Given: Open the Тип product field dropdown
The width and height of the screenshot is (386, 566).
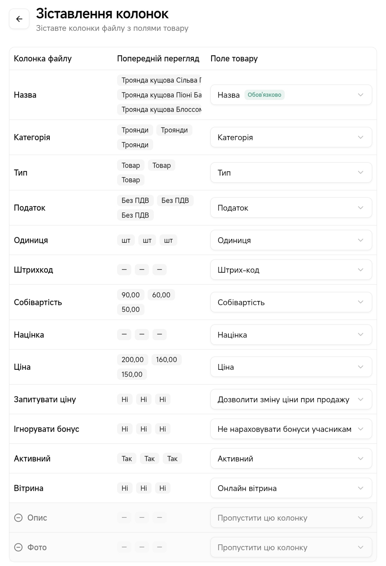Looking at the screenshot, I should pos(291,173).
